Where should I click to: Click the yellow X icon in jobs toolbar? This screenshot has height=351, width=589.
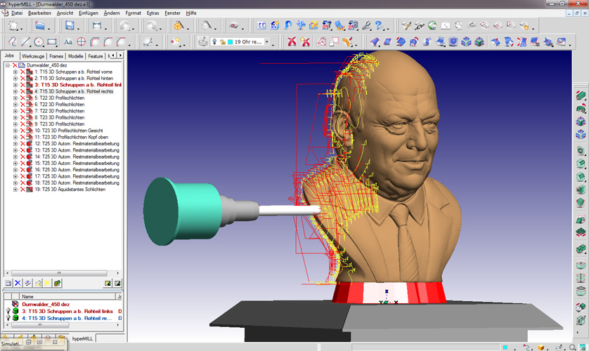[x=47, y=283]
